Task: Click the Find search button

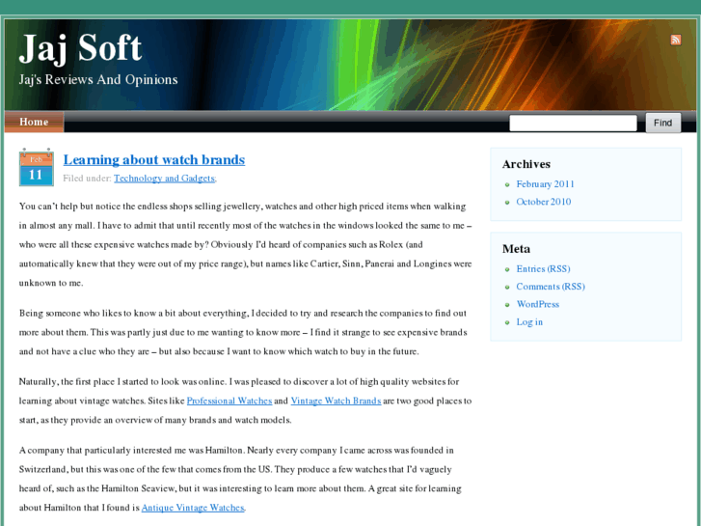Action: tap(663, 123)
